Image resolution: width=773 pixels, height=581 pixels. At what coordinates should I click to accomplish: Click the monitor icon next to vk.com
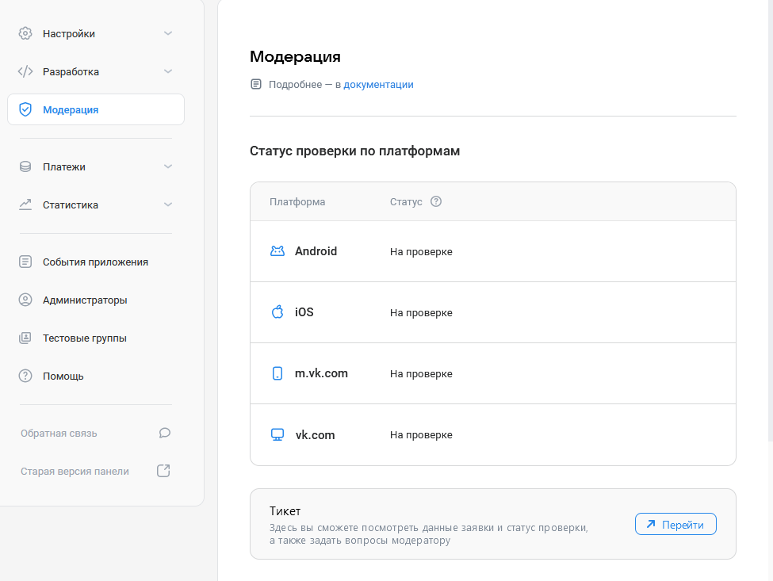[277, 434]
